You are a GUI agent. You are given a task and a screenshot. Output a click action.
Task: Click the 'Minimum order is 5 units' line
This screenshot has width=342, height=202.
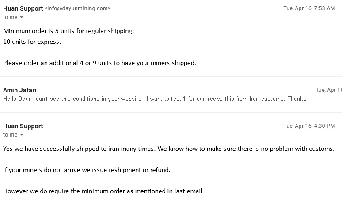(x=68, y=31)
